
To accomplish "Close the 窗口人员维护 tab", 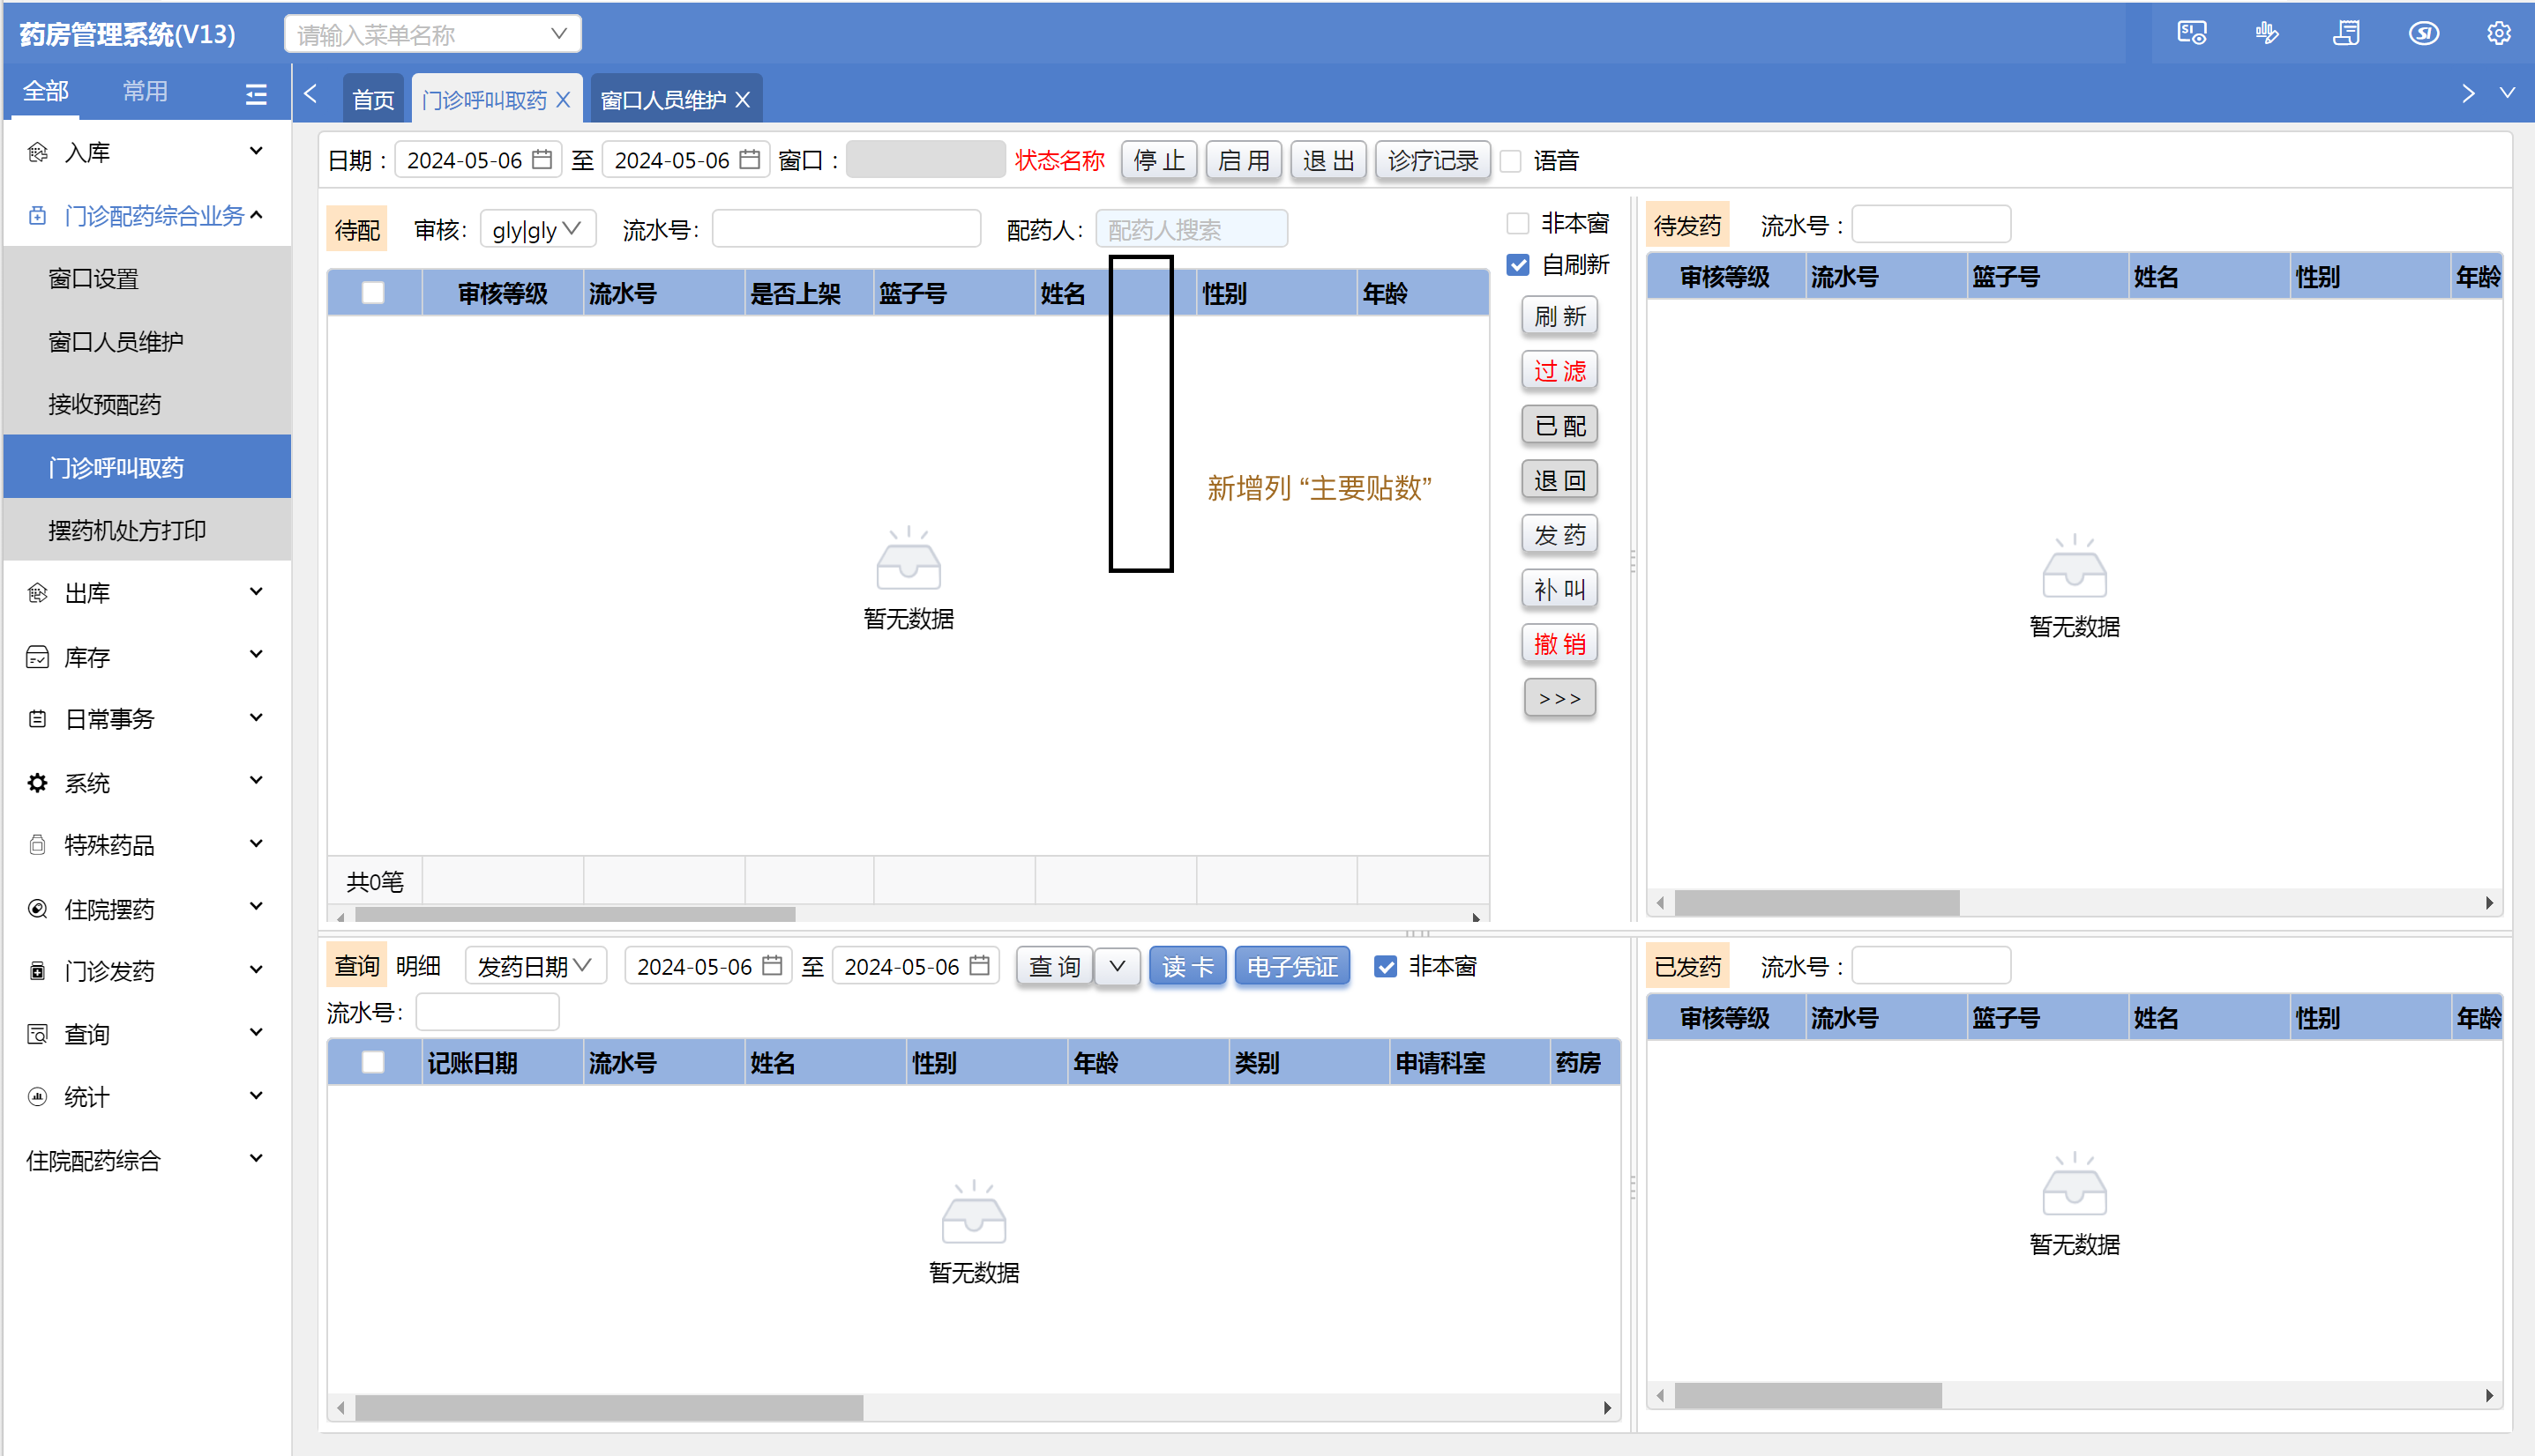I will tap(743, 100).
